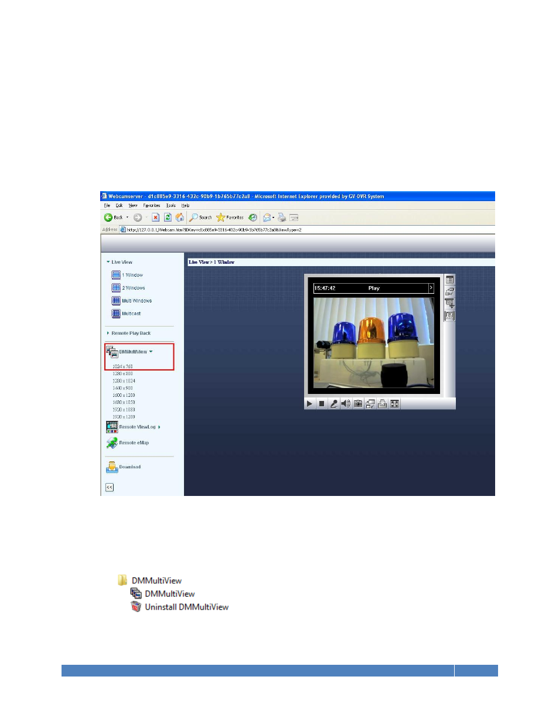Click the browser Forward arrow button

click(x=138, y=217)
